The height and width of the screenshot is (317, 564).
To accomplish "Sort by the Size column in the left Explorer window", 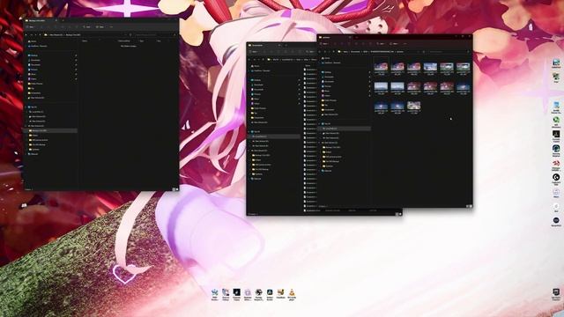I will click(x=159, y=41).
